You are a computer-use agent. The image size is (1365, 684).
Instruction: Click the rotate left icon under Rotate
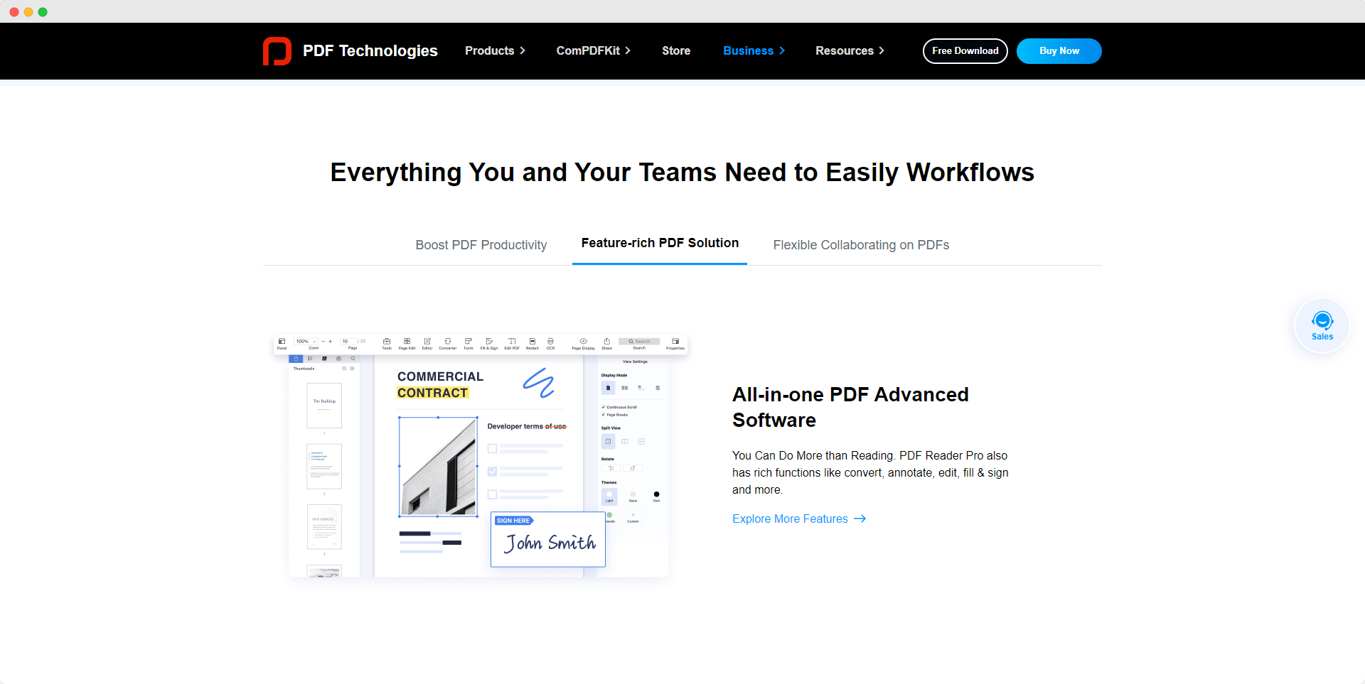pos(611,468)
